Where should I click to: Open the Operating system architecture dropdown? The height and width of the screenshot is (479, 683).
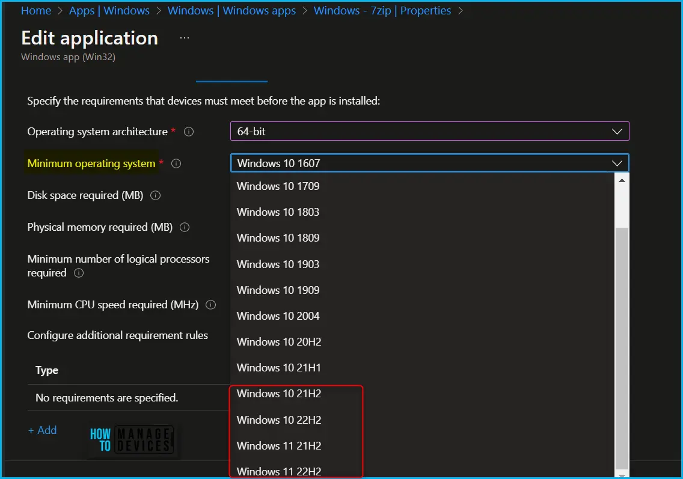coord(429,131)
